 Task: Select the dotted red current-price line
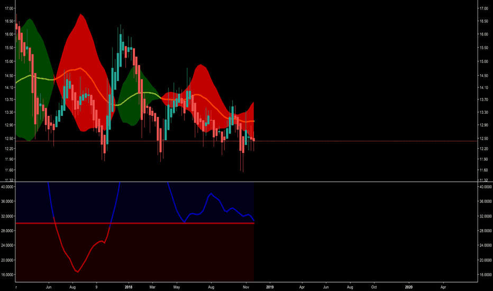click(x=246, y=141)
